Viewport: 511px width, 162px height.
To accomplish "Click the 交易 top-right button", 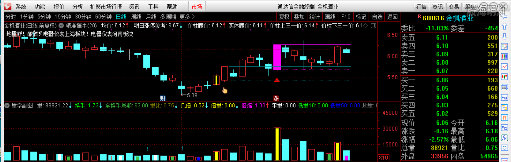I will [454, 7].
